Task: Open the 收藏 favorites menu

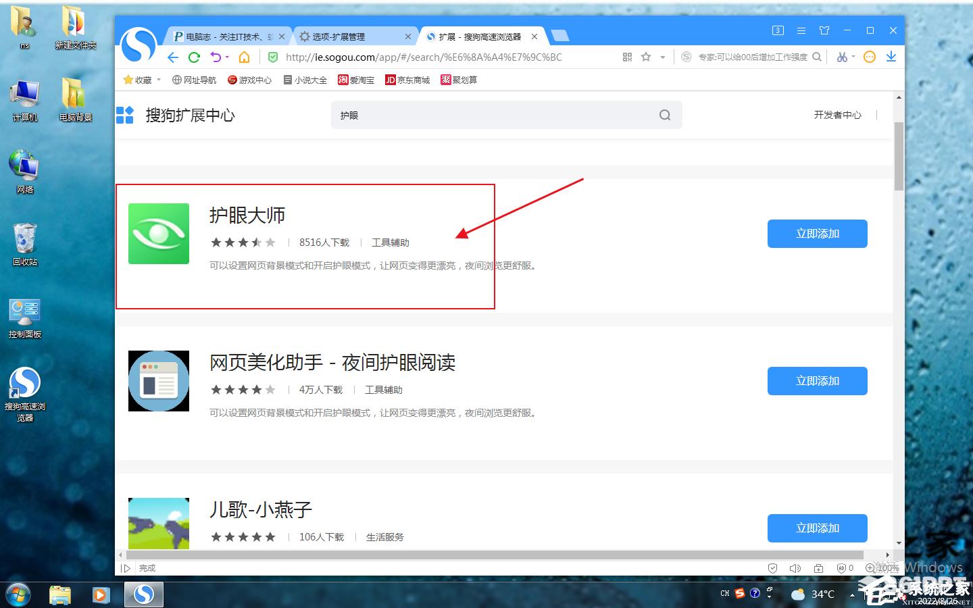Action: pyautogui.click(x=143, y=80)
